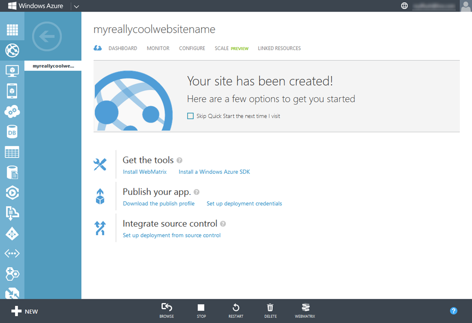
Task: Delete the website via trash icon
Action: click(270, 311)
